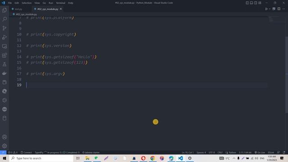
Task: Click tabnine starter in status bar
Action: click(x=91, y=153)
